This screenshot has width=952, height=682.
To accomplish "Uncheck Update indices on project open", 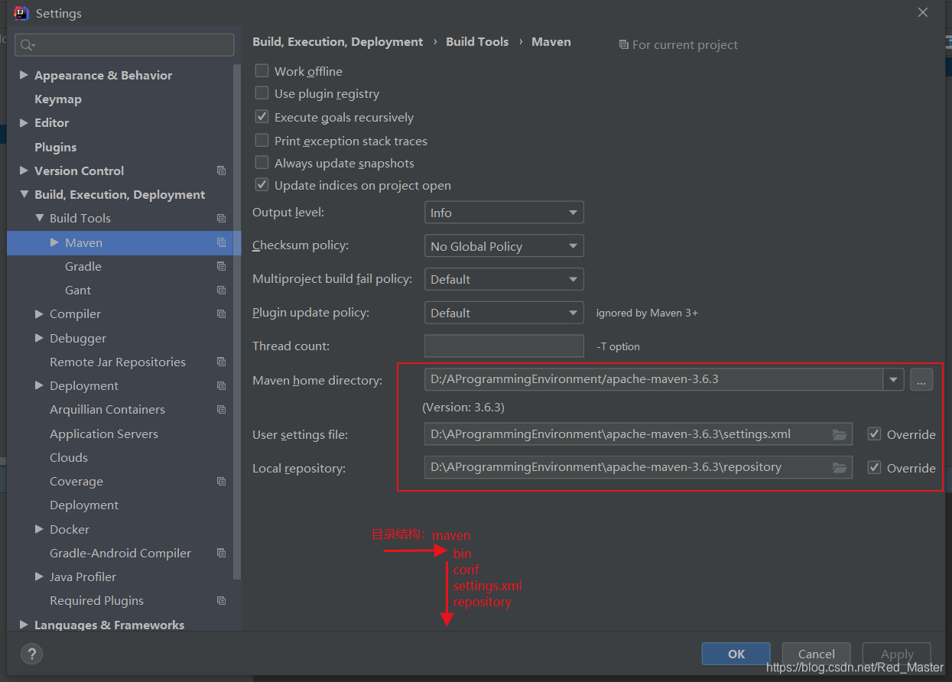I will [262, 185].
